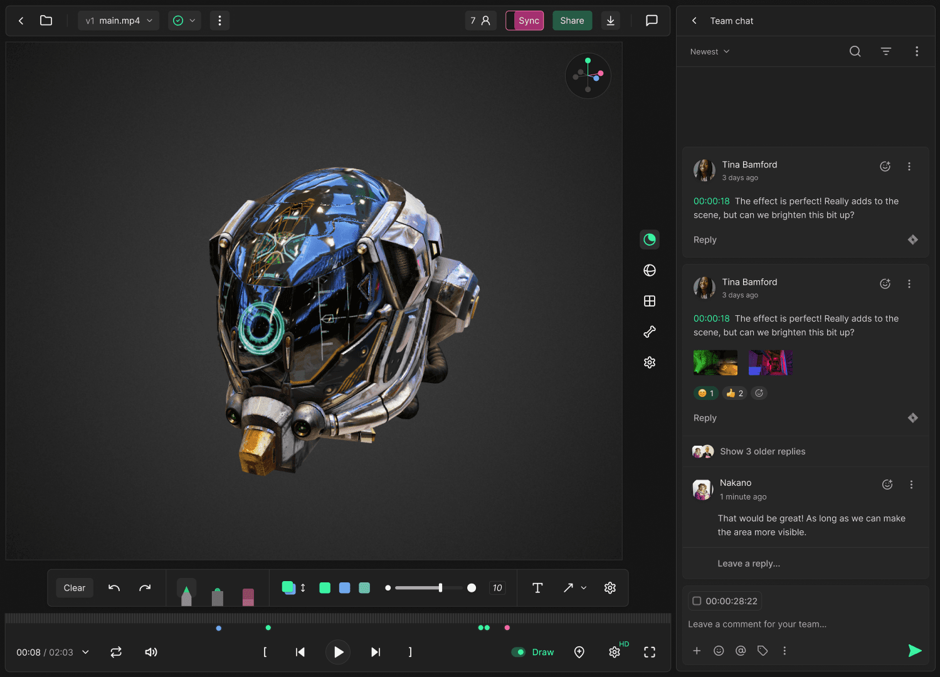The image size is (940, 677).
Task: Select the text annotation tool
Action: pyautogui.click(x=537, y=588)
